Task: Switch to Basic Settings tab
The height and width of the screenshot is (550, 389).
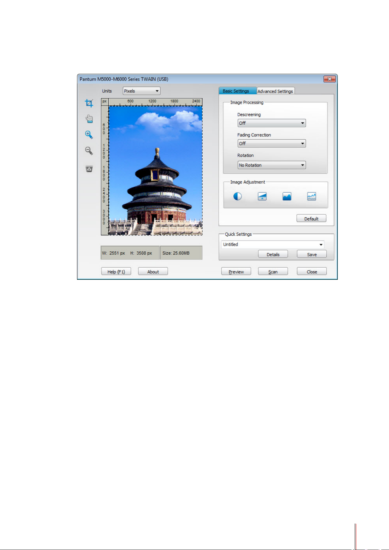Action: 238,91
